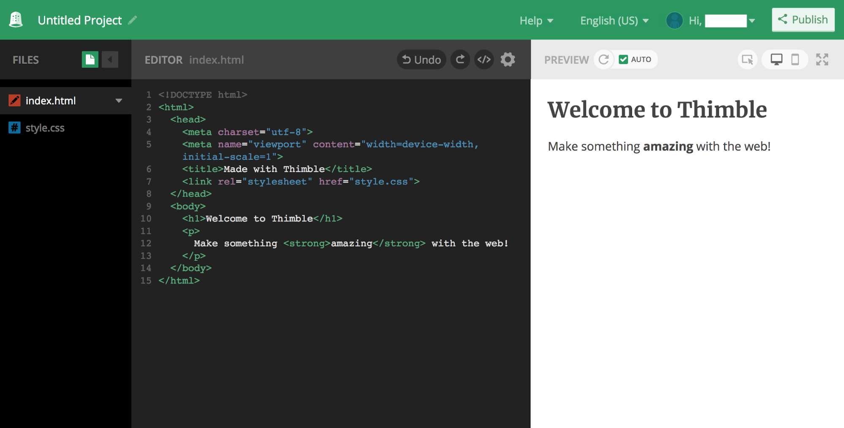Image resolution: width=844 pixels, height=428 pixels.
Task: Undo the last edit
Action: [421, 59]
